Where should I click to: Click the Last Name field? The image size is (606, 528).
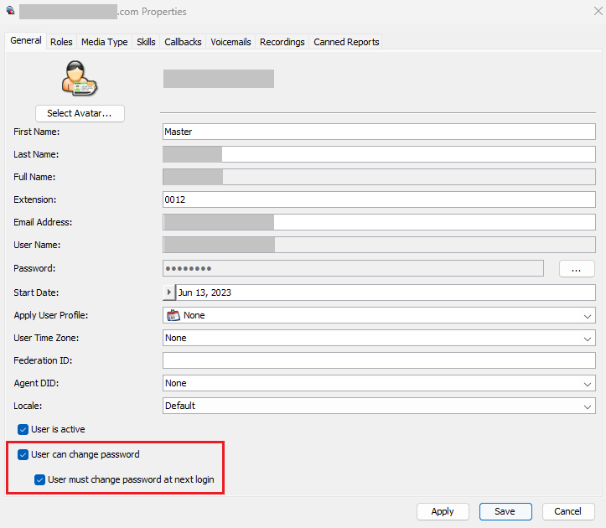coord(379,154)
